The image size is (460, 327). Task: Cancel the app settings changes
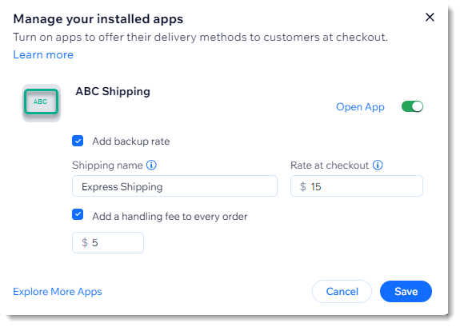pos(342,292)
